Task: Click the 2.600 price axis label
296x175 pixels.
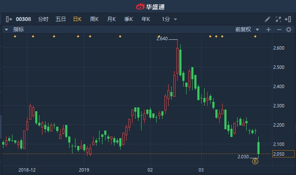Action: point(279,48)
